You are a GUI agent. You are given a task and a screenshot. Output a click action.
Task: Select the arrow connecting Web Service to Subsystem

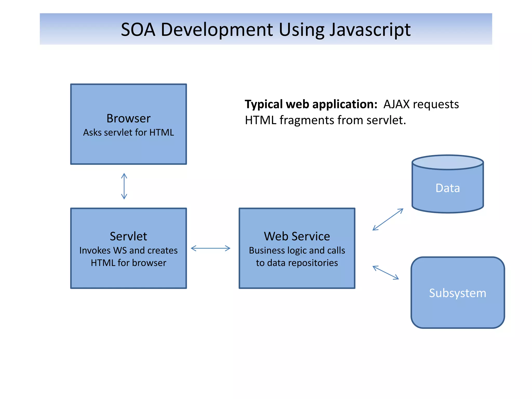point(386,272)
